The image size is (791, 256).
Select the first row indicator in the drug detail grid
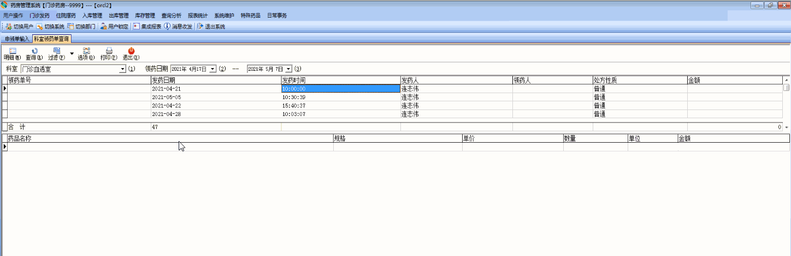click(x=5, y=147)
